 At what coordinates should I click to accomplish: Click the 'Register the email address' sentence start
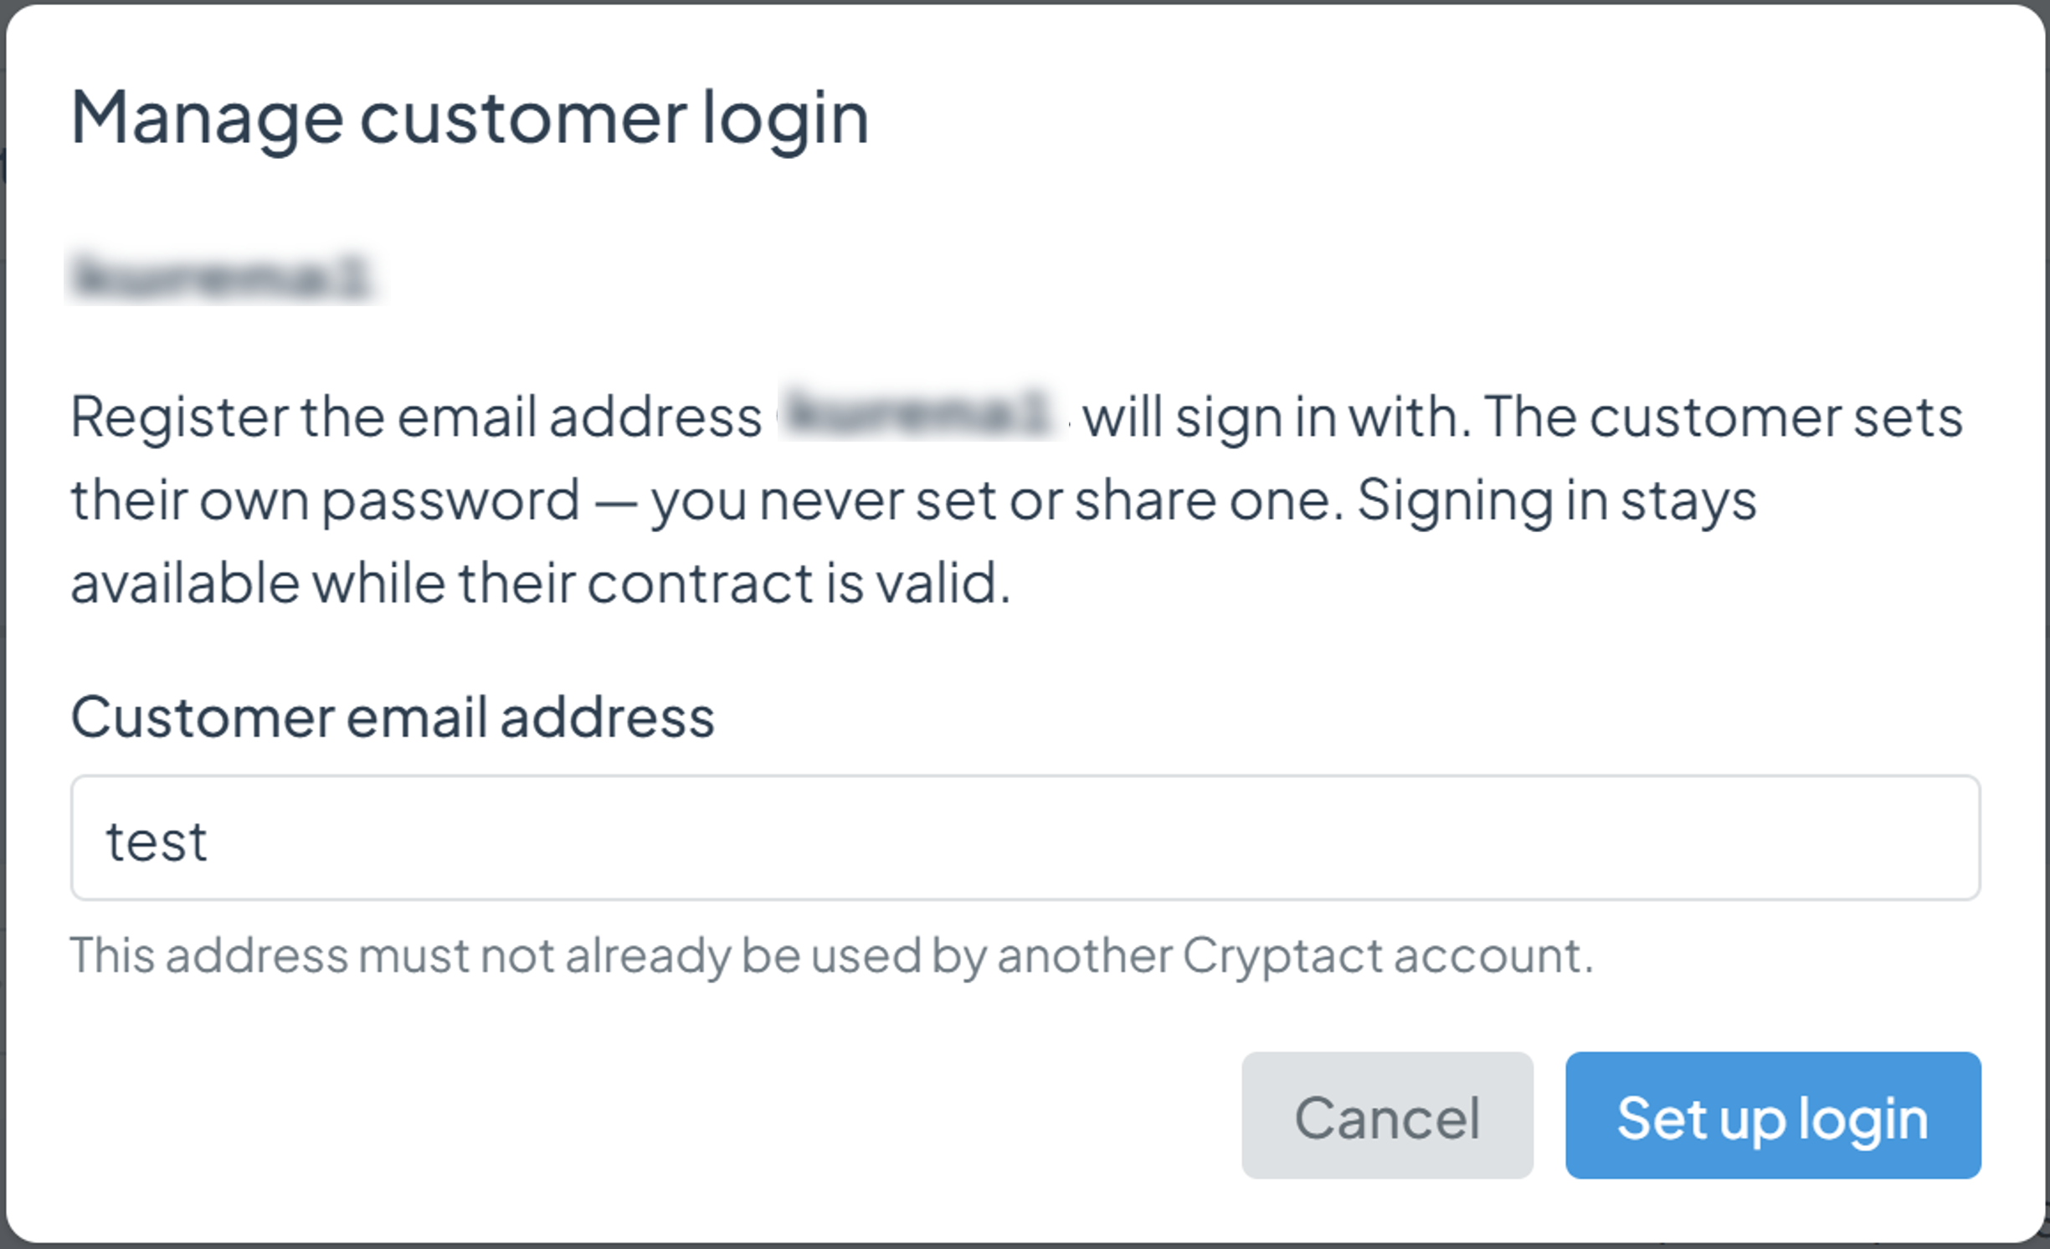(416, 416)
